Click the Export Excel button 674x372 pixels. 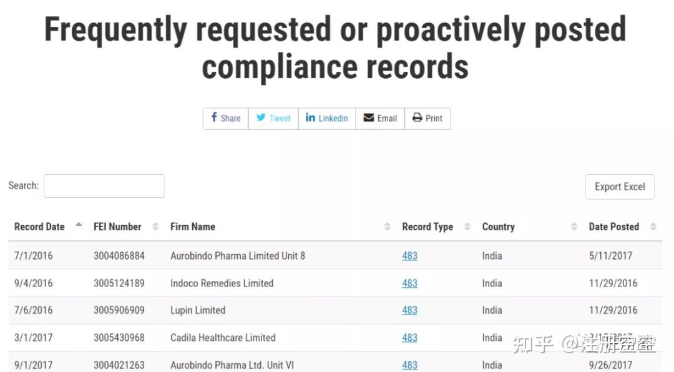coord(619,187)
